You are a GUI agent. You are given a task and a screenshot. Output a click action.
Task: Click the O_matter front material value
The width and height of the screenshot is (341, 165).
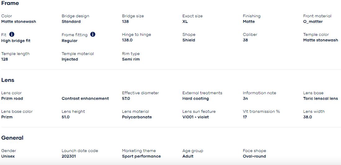313,22
